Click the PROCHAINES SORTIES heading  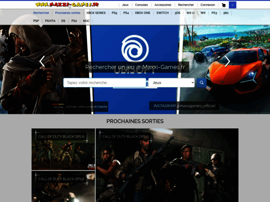coord(135,121)
